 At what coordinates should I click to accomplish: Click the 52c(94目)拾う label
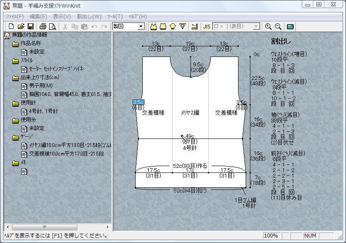pyautogui.click(x=190, y=190)
